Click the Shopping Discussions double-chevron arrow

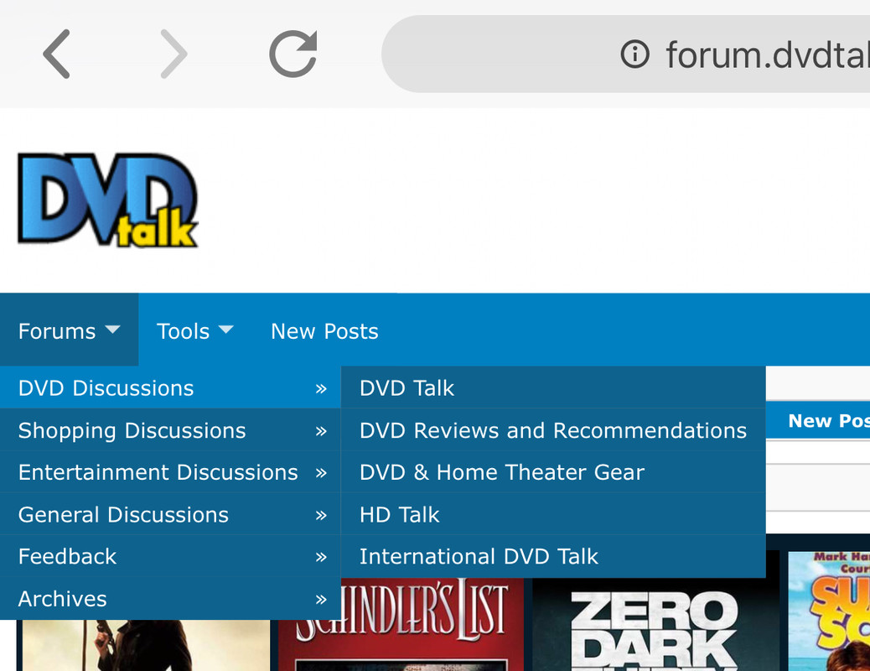click(321, 431)
